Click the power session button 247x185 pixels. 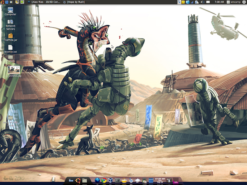(244, 2)
